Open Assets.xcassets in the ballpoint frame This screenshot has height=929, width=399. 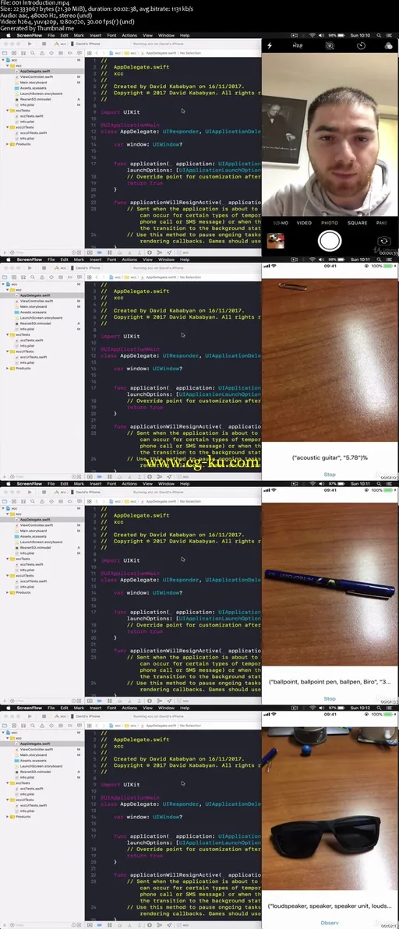[x=34, y=536]
